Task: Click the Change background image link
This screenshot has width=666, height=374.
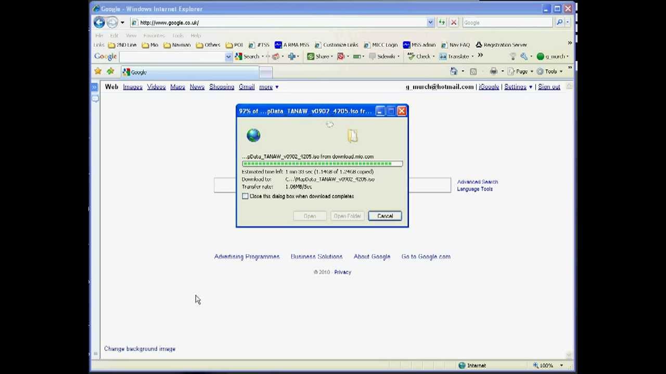Action: (139, 349)
